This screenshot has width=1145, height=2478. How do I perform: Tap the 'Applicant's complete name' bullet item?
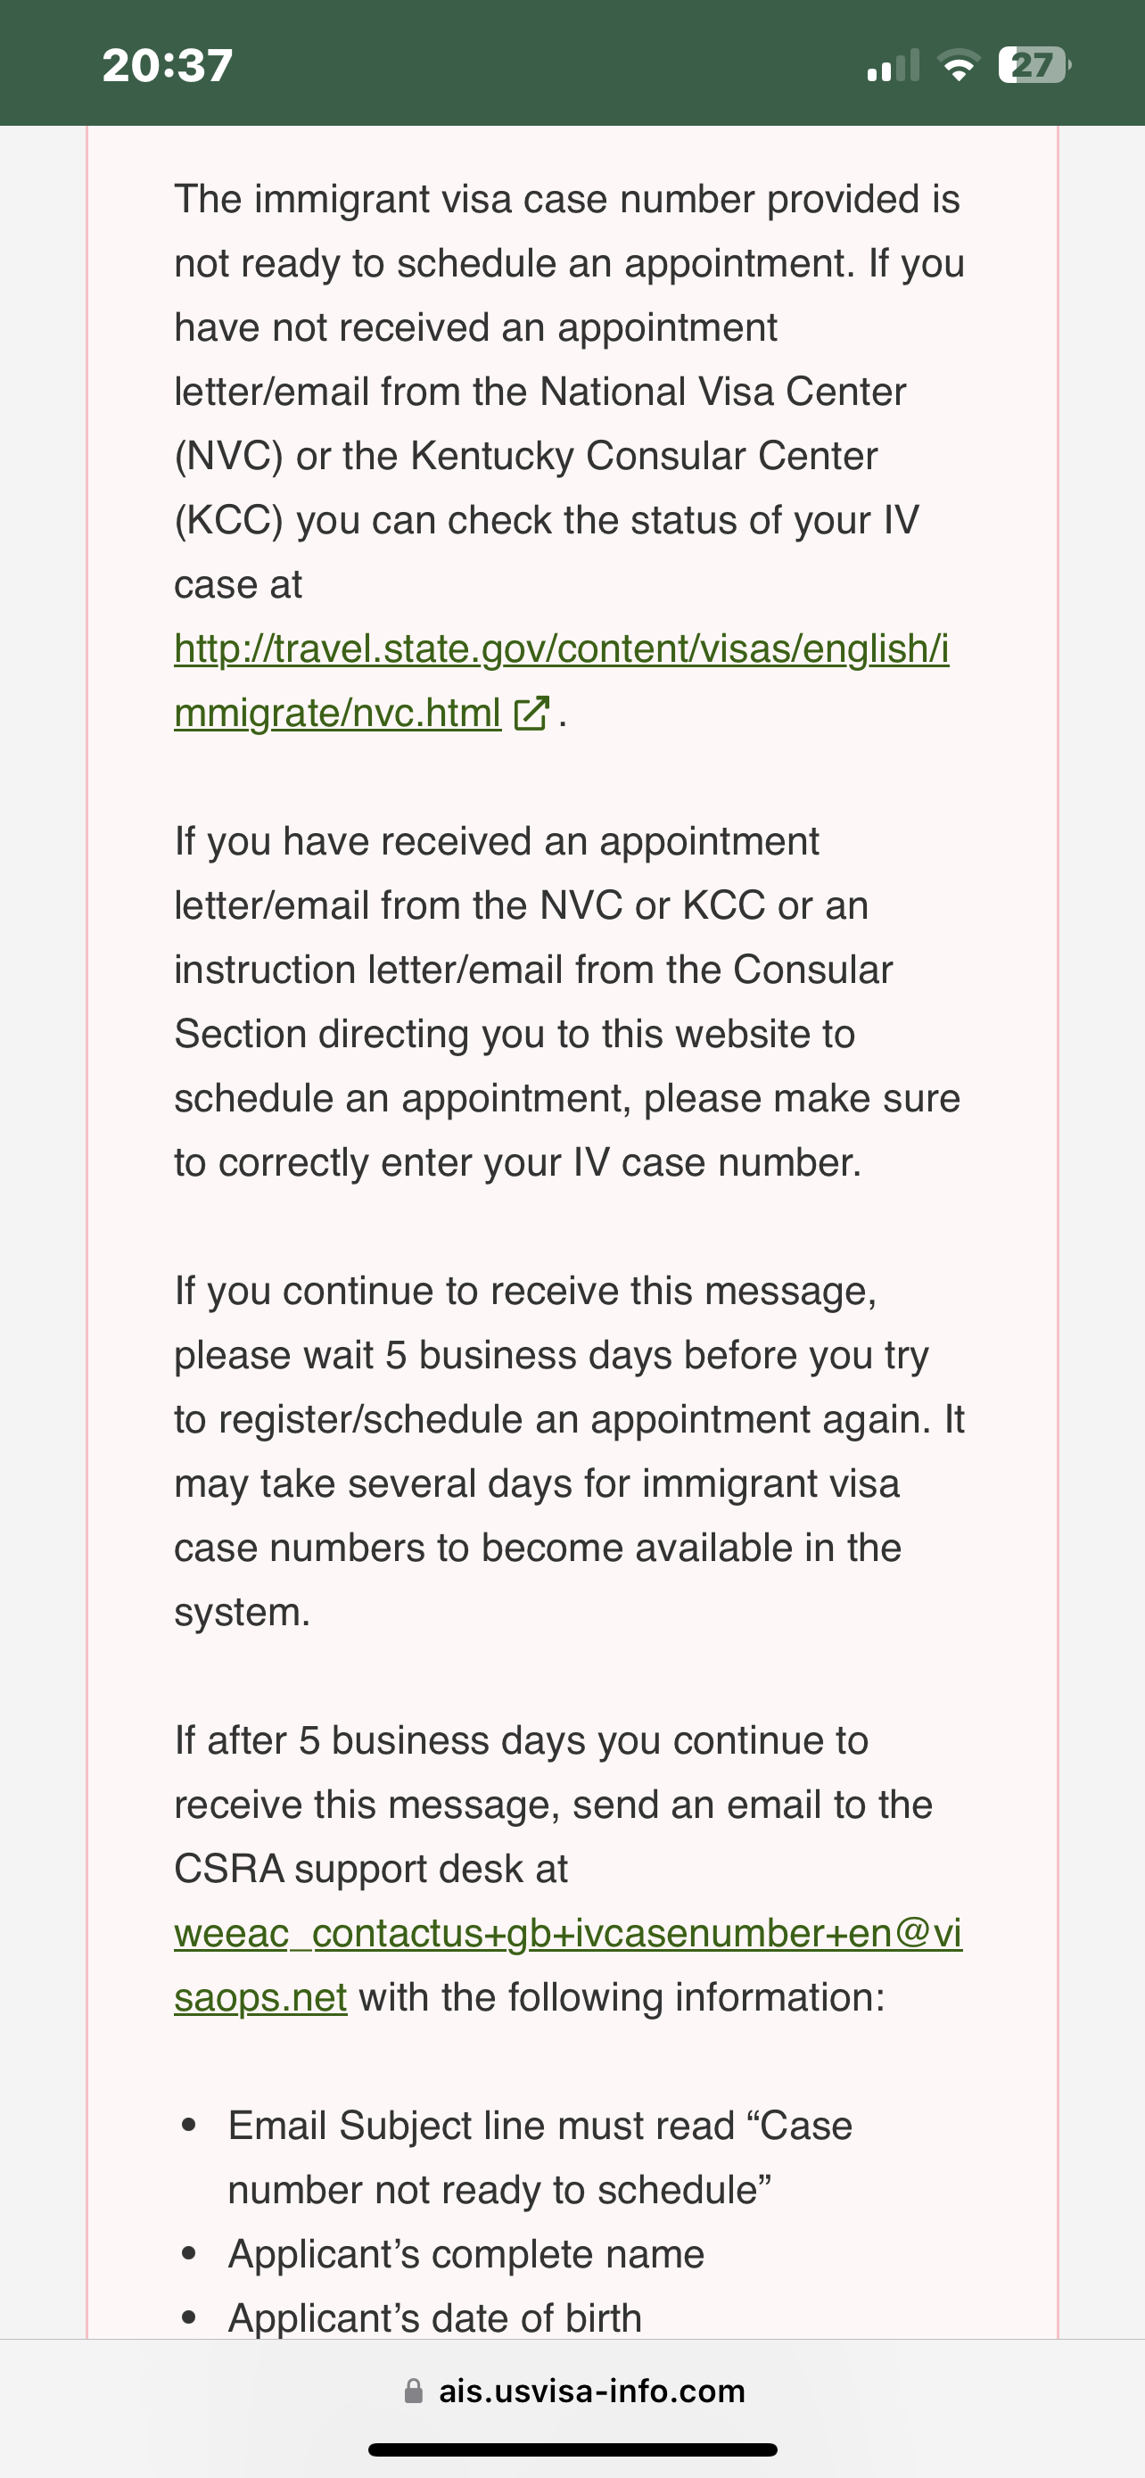(466, 2254)
